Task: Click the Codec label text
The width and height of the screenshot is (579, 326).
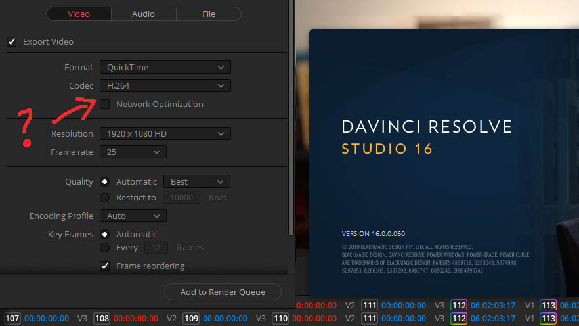Action: [81, 85]
